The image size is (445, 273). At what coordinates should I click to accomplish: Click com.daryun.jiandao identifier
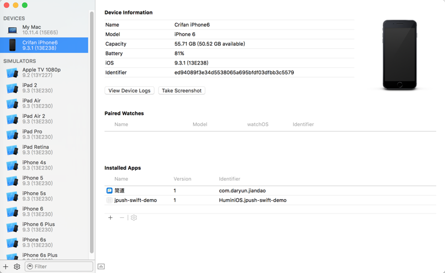(242, 191)
